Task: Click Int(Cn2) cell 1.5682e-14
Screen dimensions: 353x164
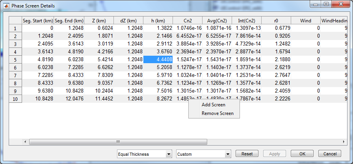Action: tap(247, 91)
